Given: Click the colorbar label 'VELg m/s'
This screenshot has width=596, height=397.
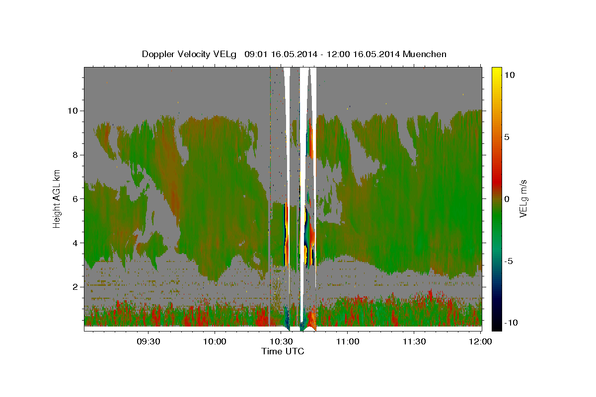Looking at the screenshot, I should pyautogui.click(x=523, y=198).
